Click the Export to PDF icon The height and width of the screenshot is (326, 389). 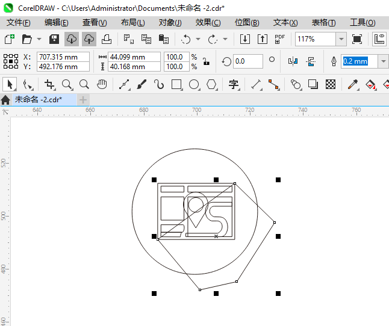click(x=279, y=39)
